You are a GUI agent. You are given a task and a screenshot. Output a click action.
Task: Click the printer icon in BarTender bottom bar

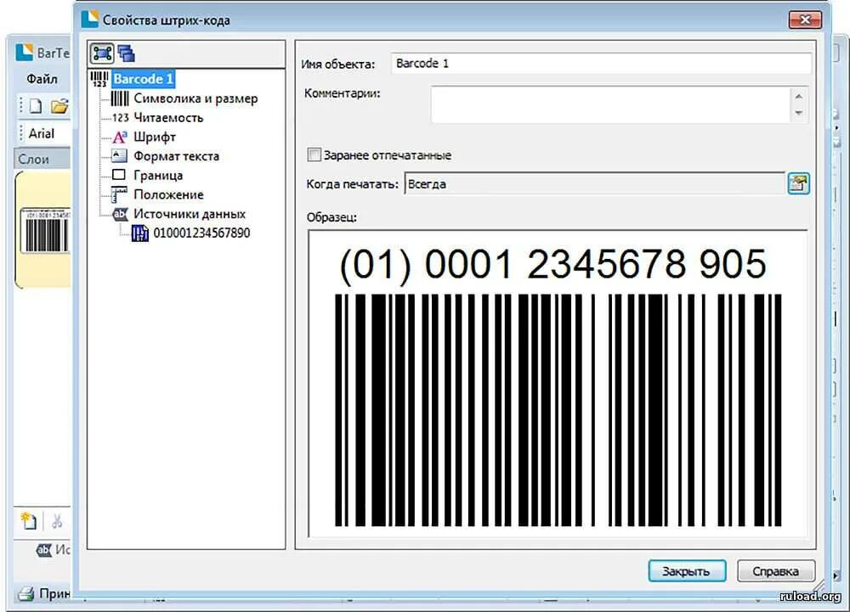pos(26,594)
